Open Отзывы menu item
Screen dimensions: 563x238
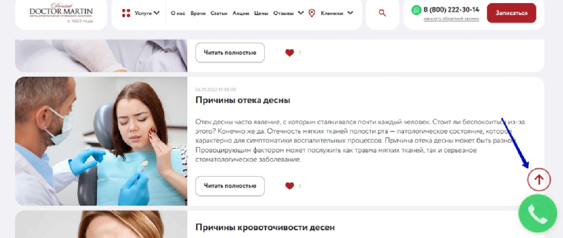(283, 13)
